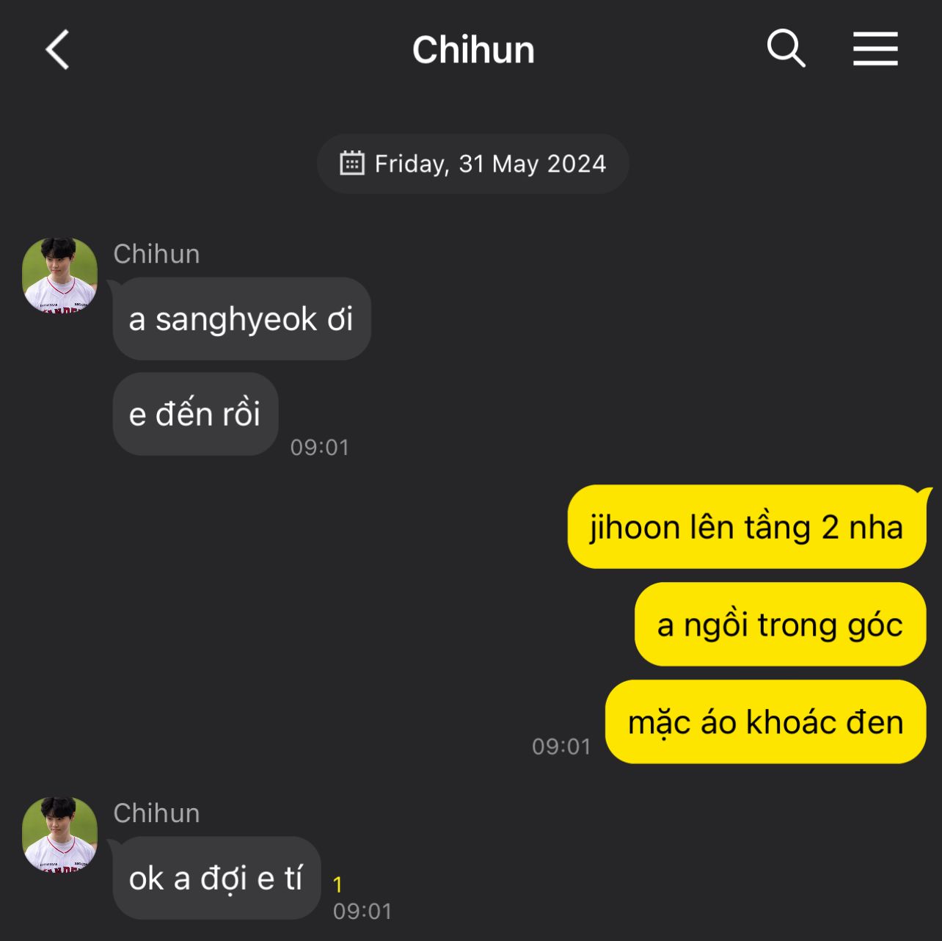
Task: Tap the yellow unread count 1
Action: coord(337,885)
